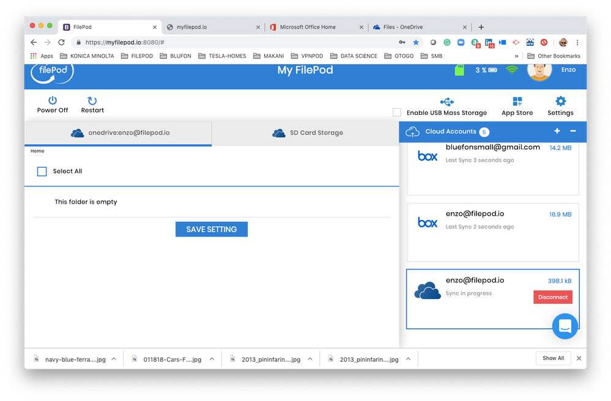
Task: Expand options for navy-blue-ferra....jpg download
Action: coord(114,359)
